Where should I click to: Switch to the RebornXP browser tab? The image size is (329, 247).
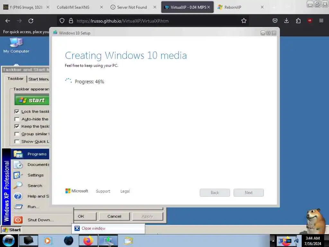coord(240,7)
